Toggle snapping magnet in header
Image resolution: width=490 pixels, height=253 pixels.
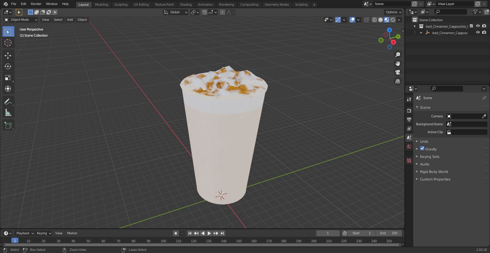[204, 12]
